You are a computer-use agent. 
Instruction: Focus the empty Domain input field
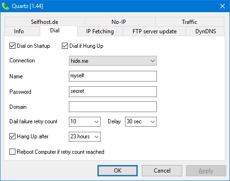pyautogui.click(x=113, y=107)
